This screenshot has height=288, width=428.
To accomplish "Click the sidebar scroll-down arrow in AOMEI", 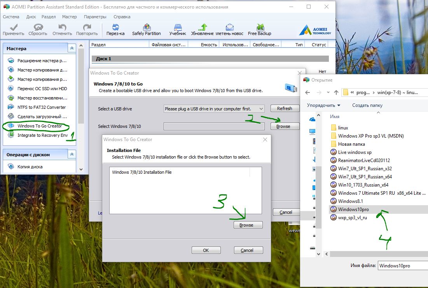I will coord(81,169).
